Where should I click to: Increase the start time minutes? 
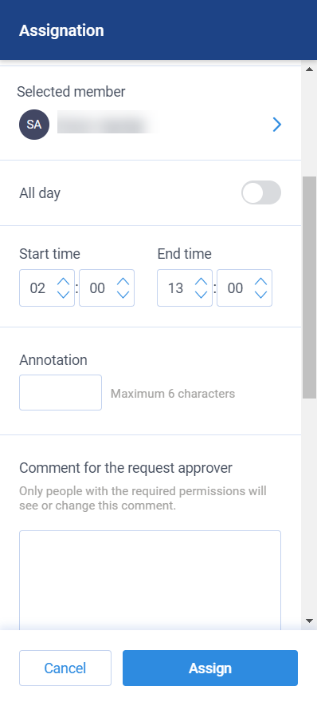(x=123, y=282)
